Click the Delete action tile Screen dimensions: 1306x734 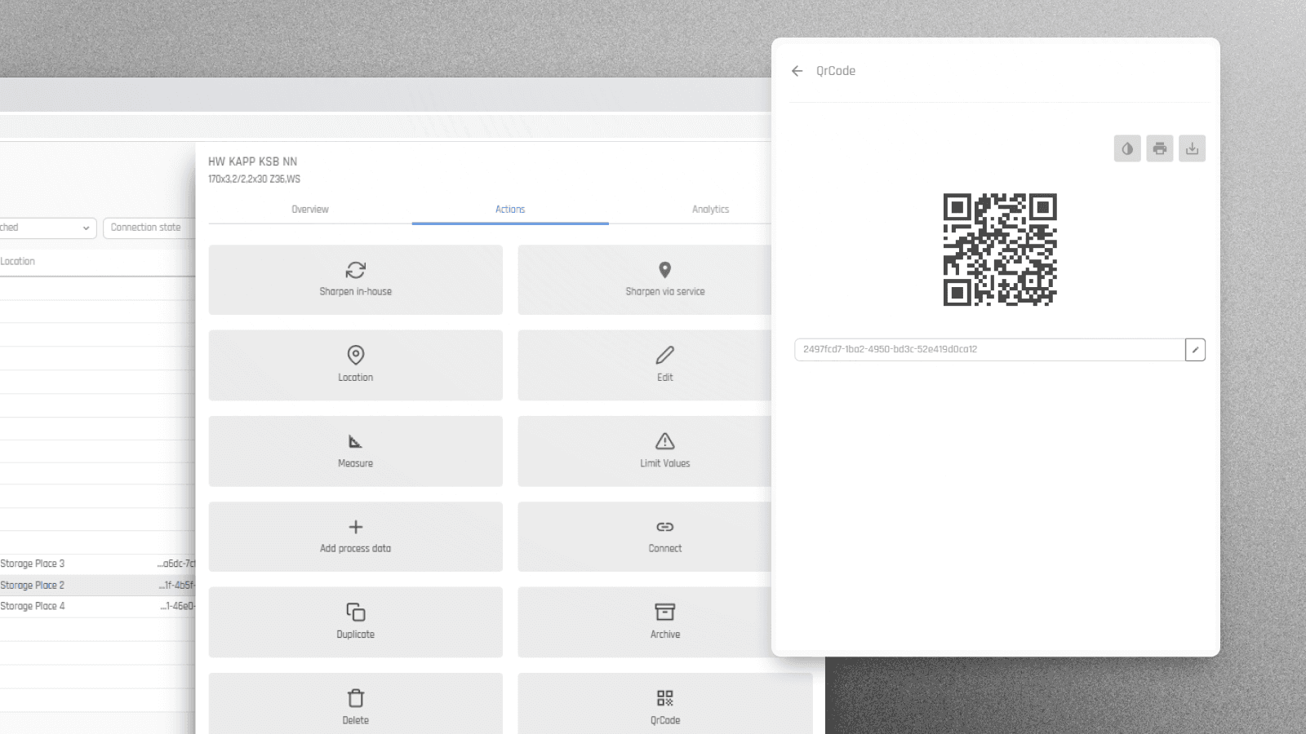(356, 704)
